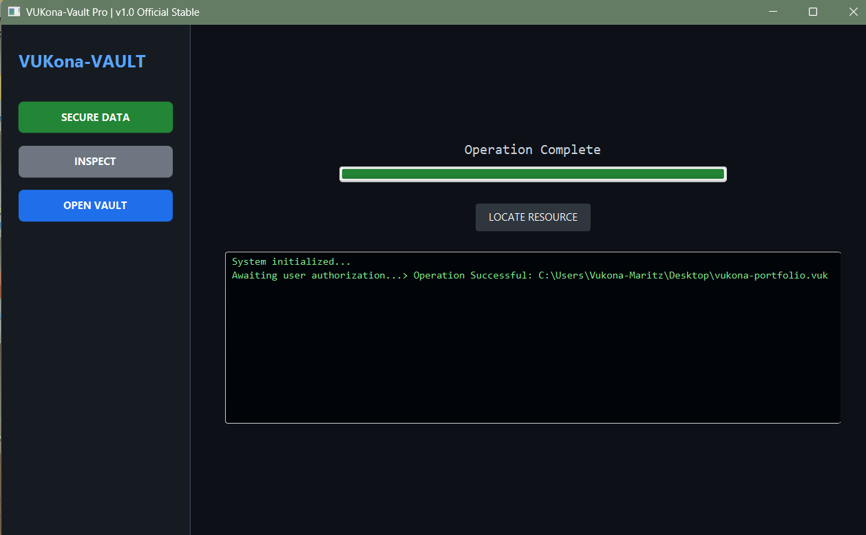866x535 pixels.
Task: Click the left sidebar panel
Action: click(x=95, y=344)
